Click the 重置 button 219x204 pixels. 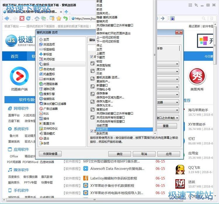point(166,126)
